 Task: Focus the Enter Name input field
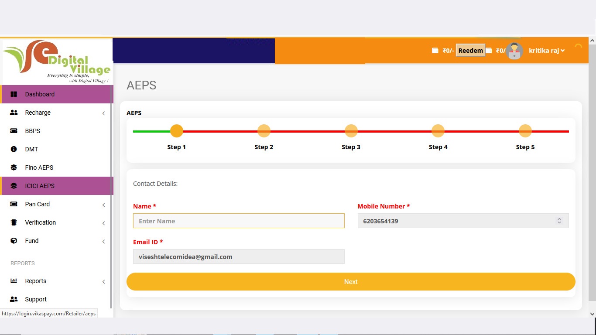[x=239, y=221]
